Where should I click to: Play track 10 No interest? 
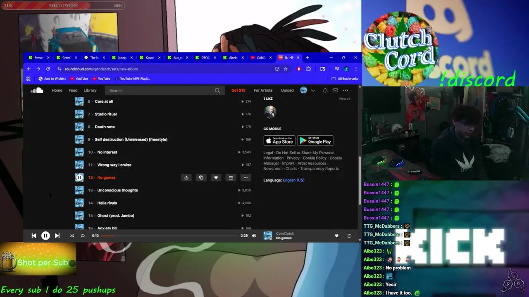coord(107,152)
